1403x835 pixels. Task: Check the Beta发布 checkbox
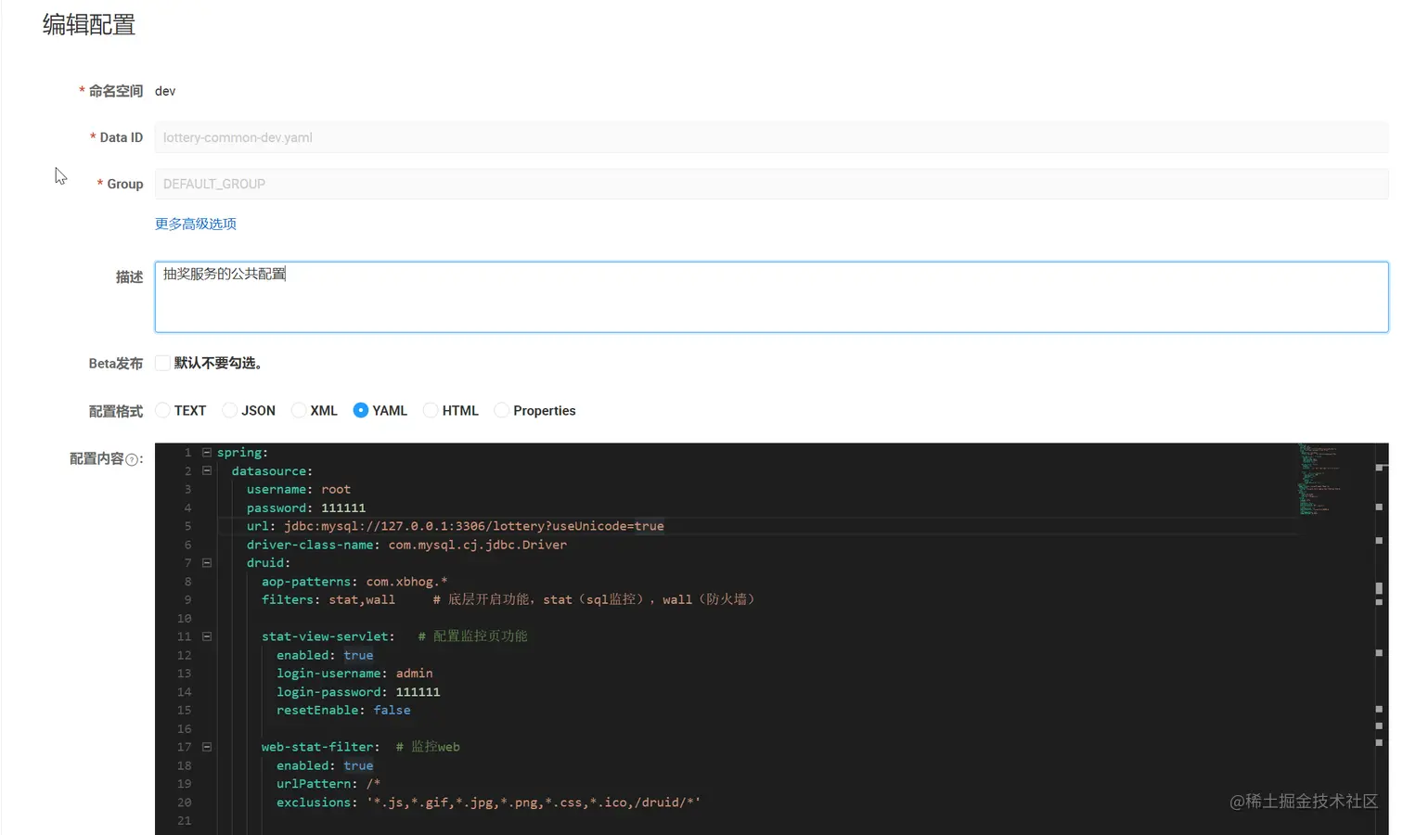162,363
